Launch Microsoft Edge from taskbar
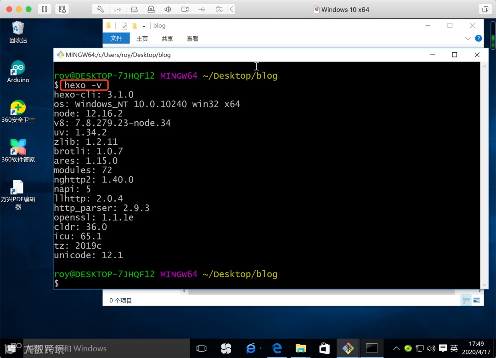The height and width of the screenshot is (358, 496). coord(277,348)
